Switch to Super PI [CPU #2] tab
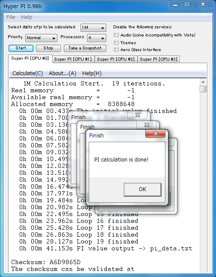 116,59
